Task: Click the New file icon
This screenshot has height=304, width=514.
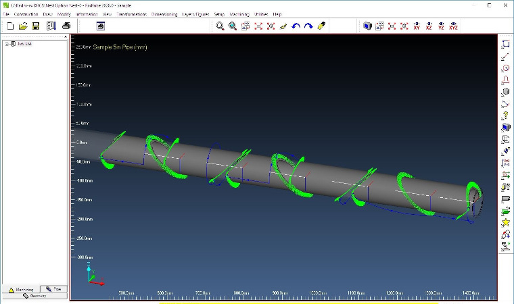Action: coord(10,26)
